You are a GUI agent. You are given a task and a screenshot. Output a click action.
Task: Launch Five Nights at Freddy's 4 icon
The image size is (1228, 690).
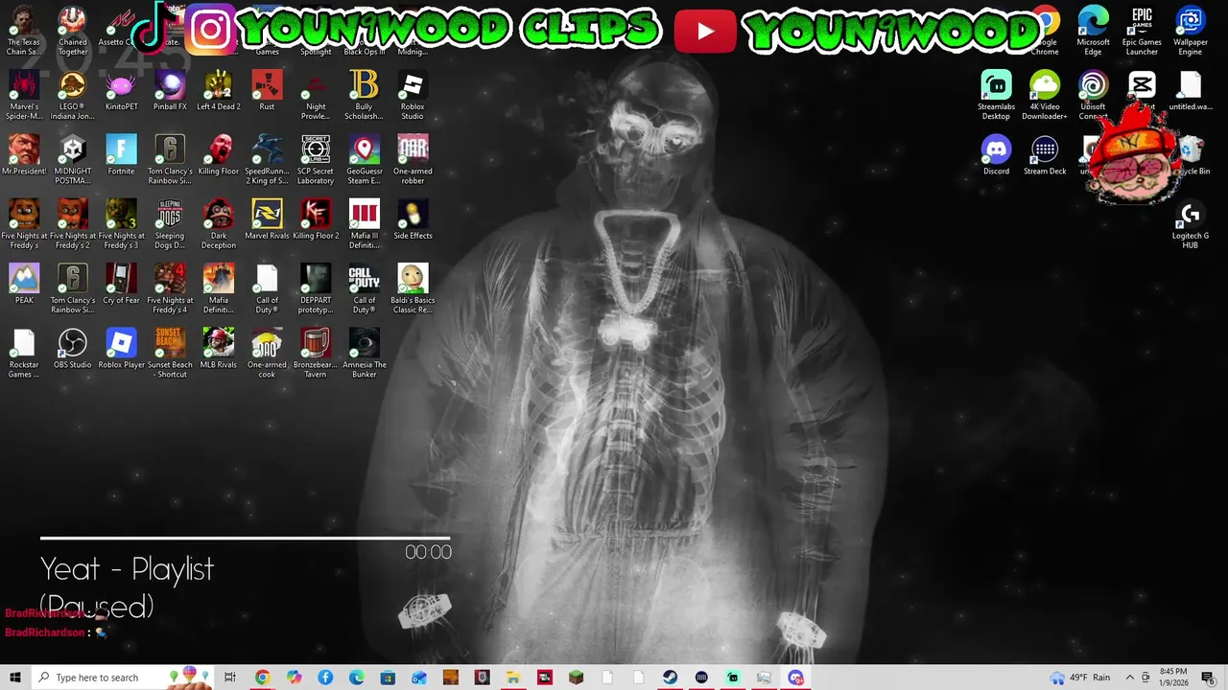click(x=170, y=288)
